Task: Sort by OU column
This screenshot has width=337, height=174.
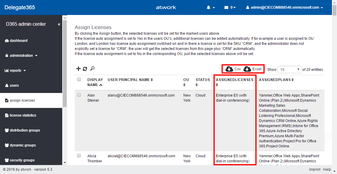Action: point(186,82)
